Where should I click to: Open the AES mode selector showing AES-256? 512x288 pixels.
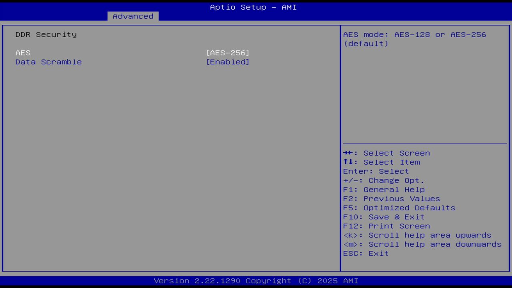228,52
